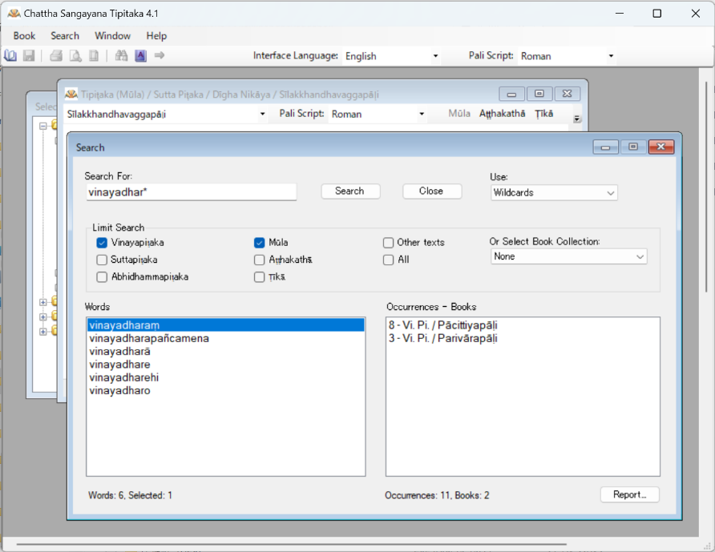This screenshot has width=715, height=552.
Task: Uncheck the Vinayapiṭaka checkbox
Action: point(102,243)
